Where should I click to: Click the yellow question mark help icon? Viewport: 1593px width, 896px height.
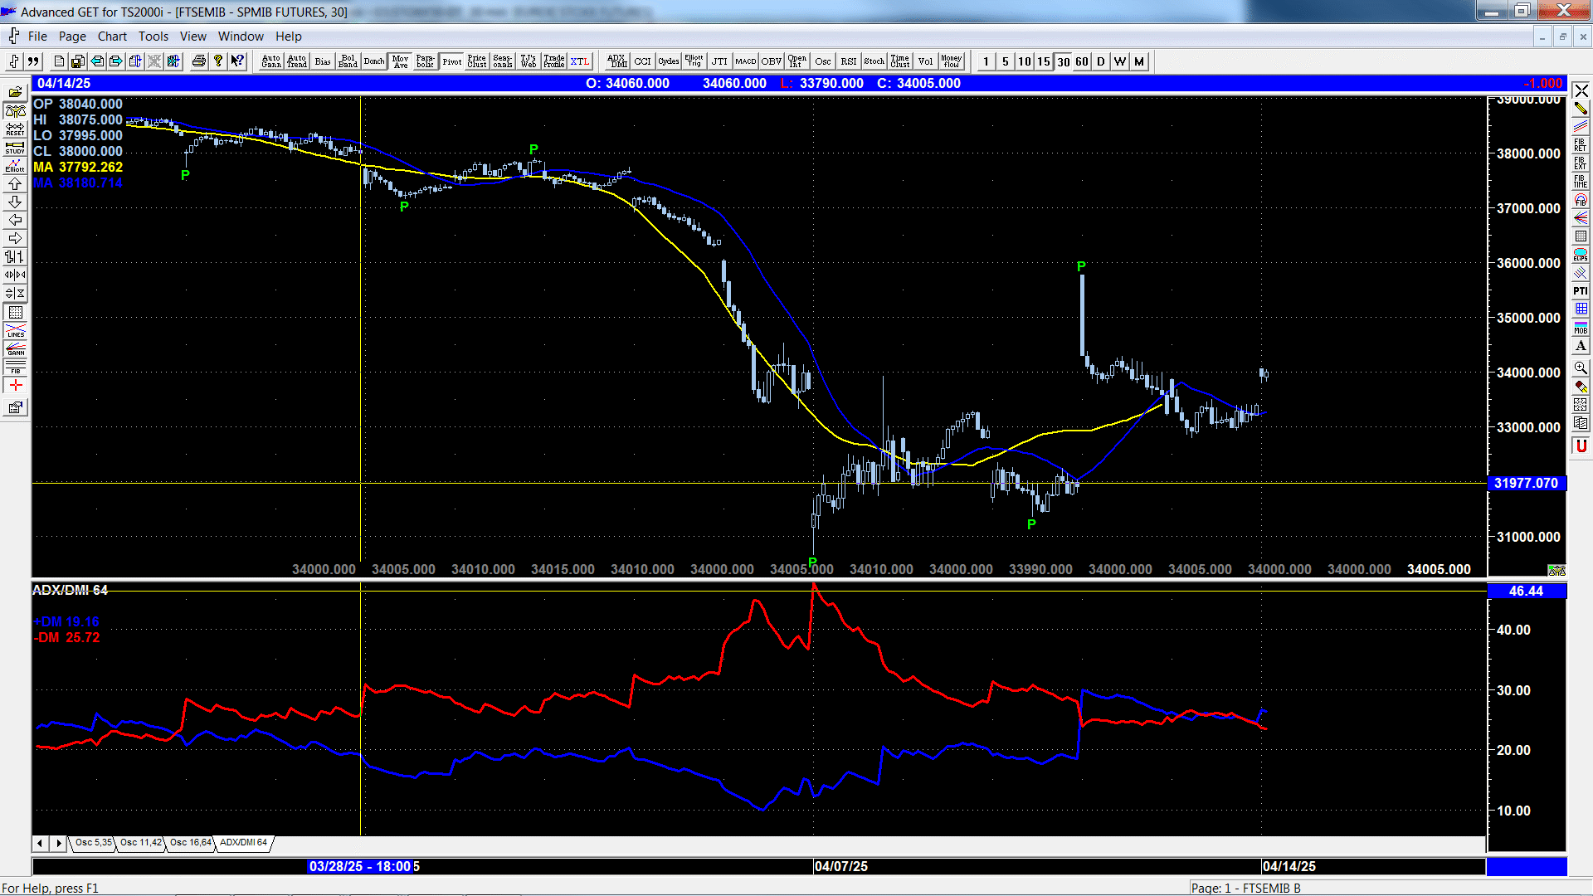[217, 61]
